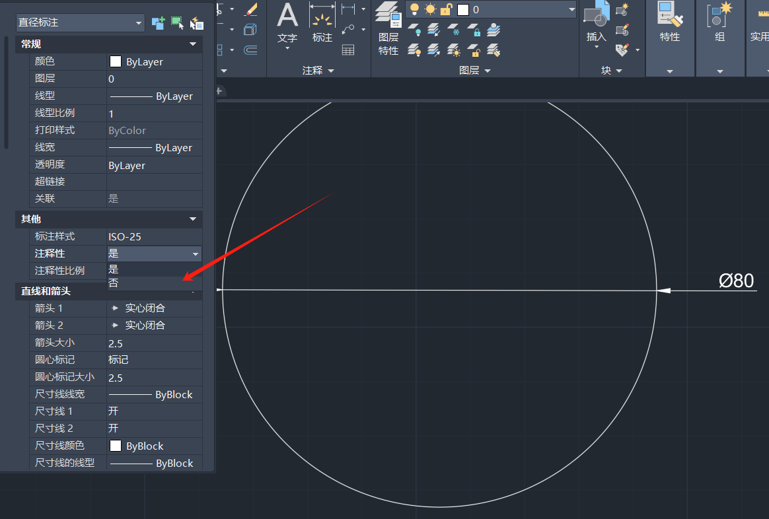
Task: Click the Table icon in the annotation panel
Action: click(x=348, y=50)
